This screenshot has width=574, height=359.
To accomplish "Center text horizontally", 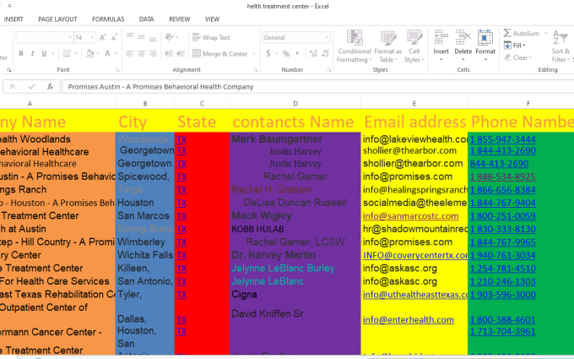I will tap(141, 53).
